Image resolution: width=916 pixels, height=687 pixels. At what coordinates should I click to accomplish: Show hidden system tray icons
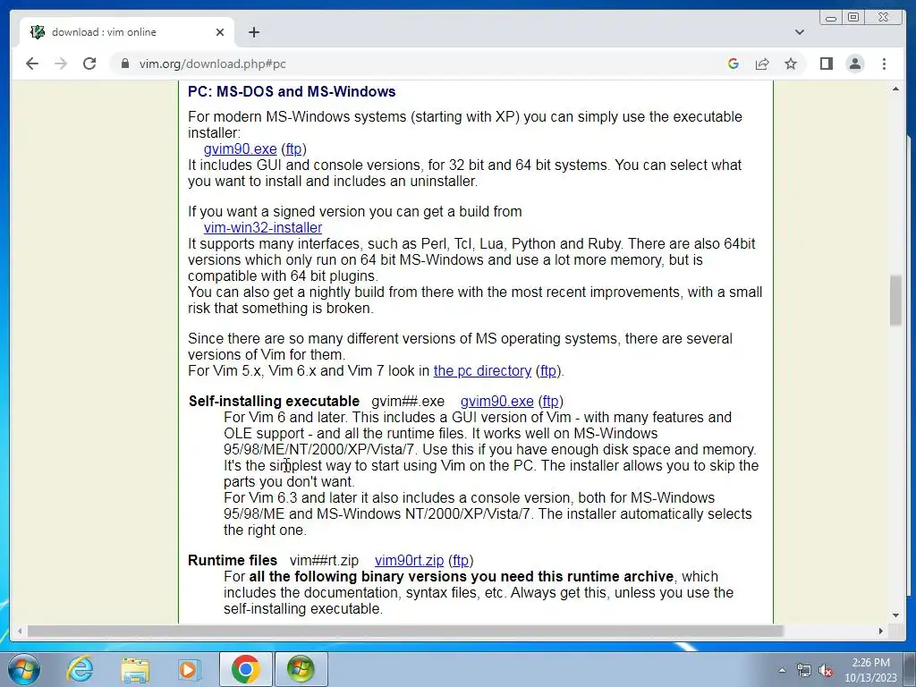point(782,671)
